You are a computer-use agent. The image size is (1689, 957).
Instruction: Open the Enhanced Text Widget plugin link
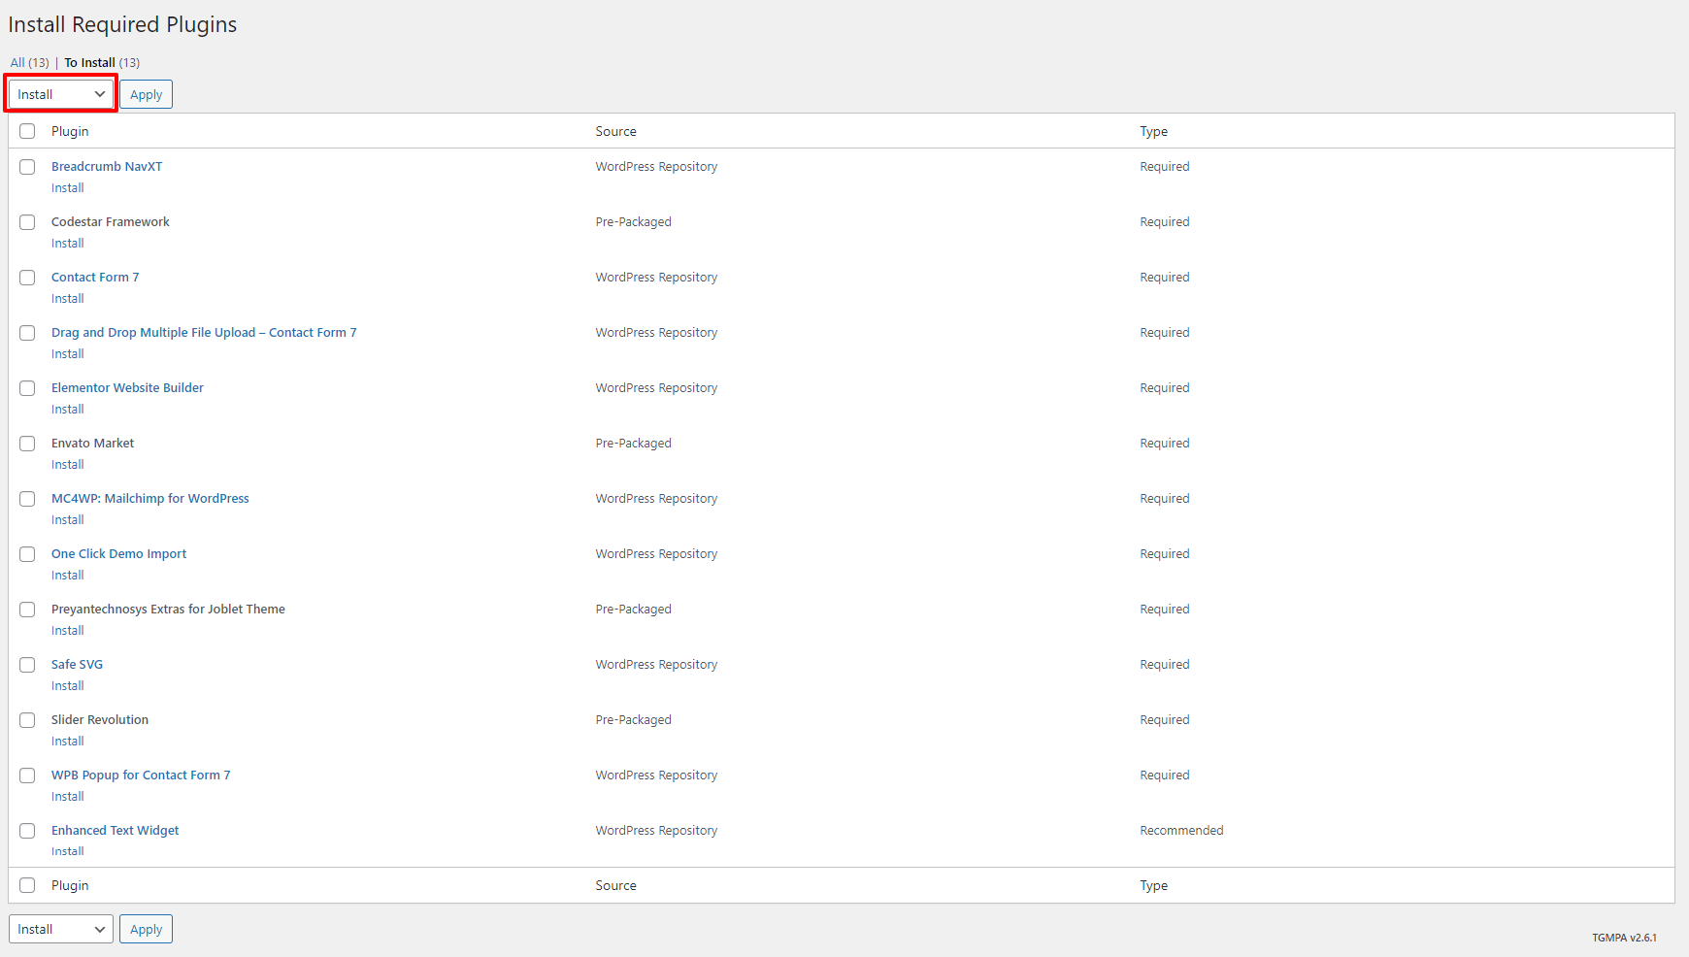116,831
